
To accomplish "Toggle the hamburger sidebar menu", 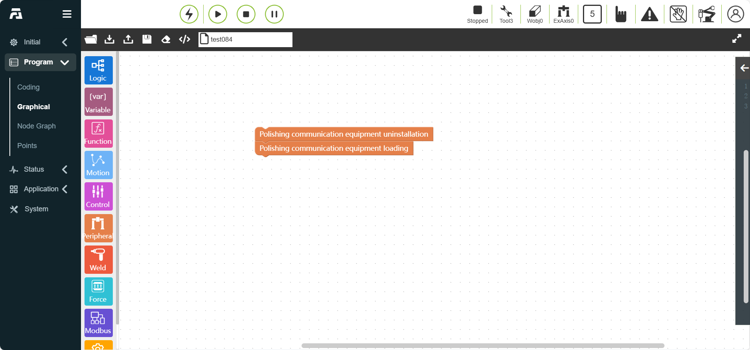I will 67,14.
